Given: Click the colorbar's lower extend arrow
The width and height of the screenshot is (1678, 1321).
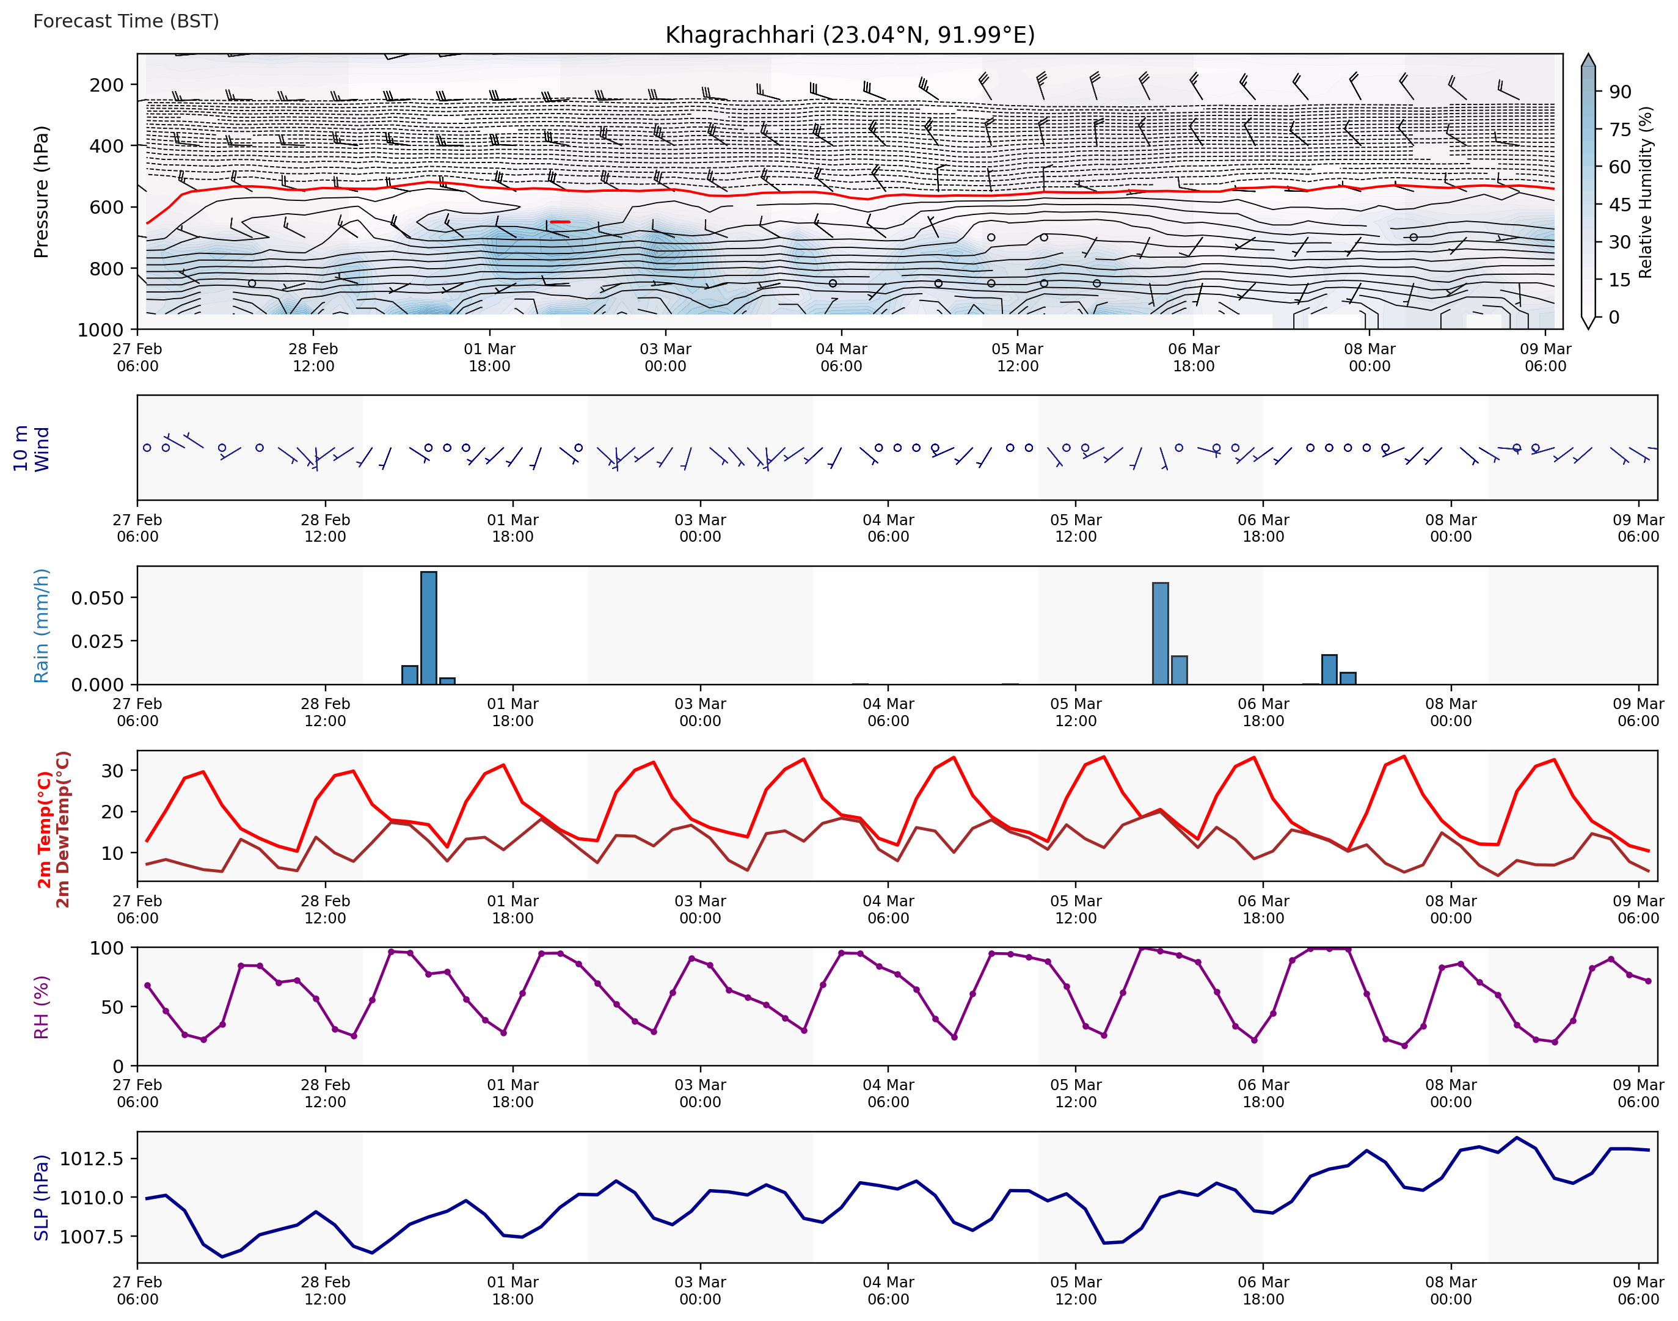Looking at the screenshot, I should click(x=1588, y=322).
